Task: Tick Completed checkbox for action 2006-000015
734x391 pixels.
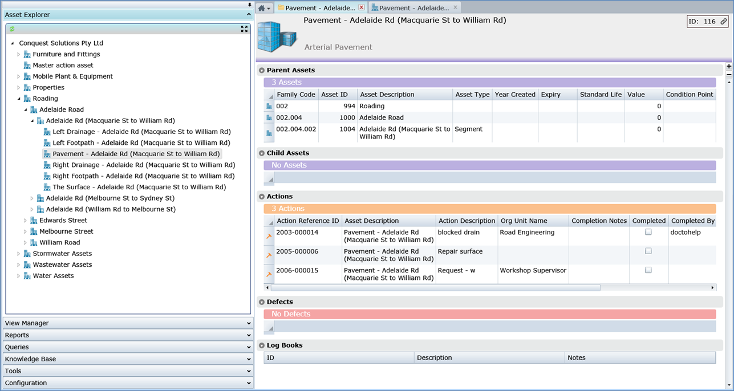Action: (648, 270)
